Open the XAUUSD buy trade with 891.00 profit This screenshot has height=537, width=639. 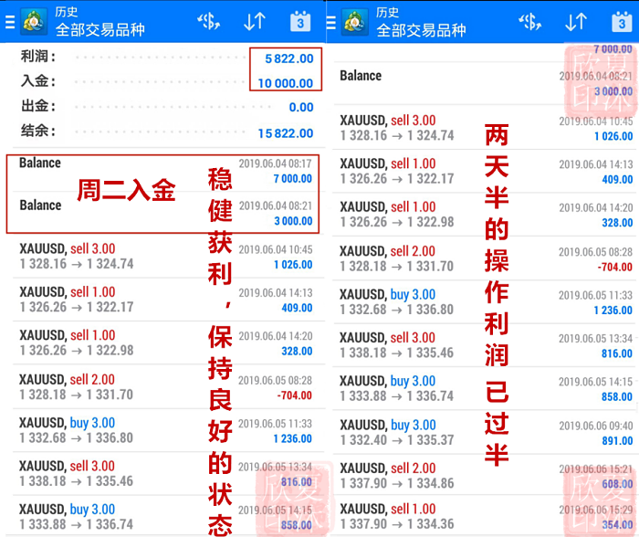click(x=486, y=432)
